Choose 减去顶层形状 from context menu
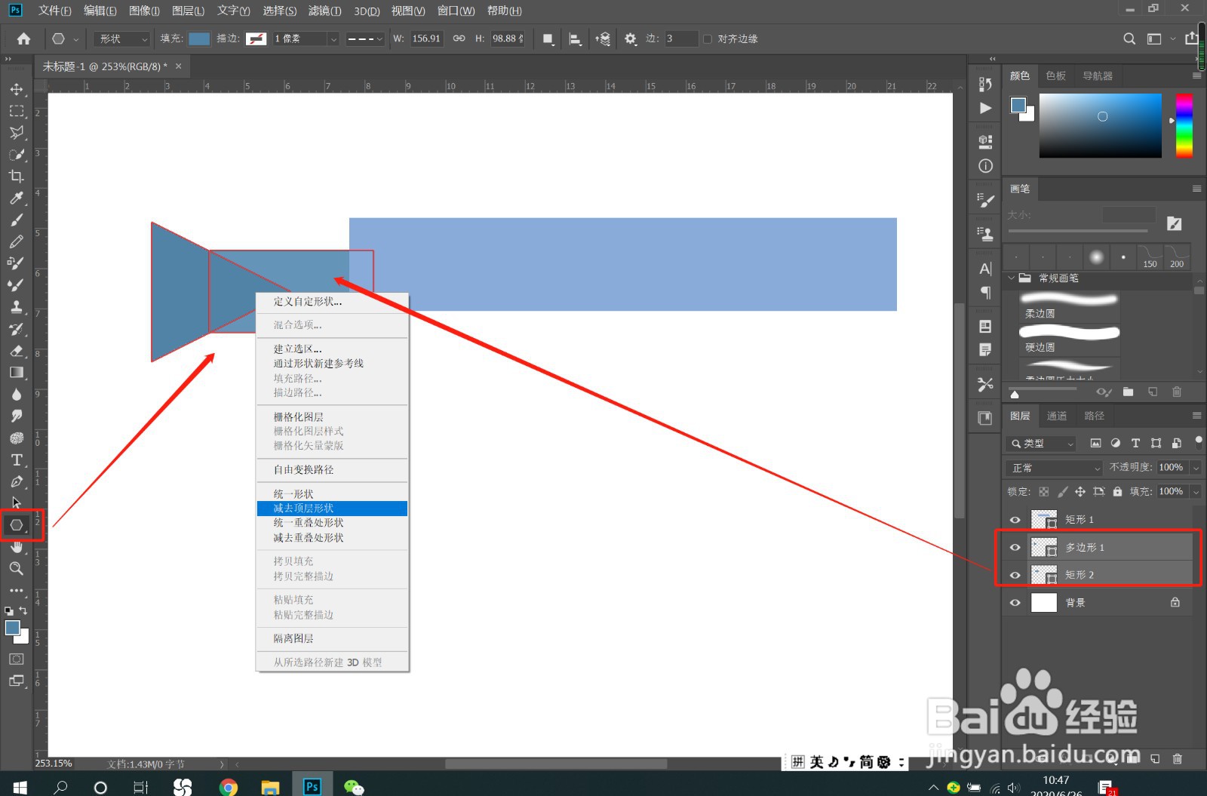The width and height of the screenshot is (1207, 796). (x=332, y=509)
